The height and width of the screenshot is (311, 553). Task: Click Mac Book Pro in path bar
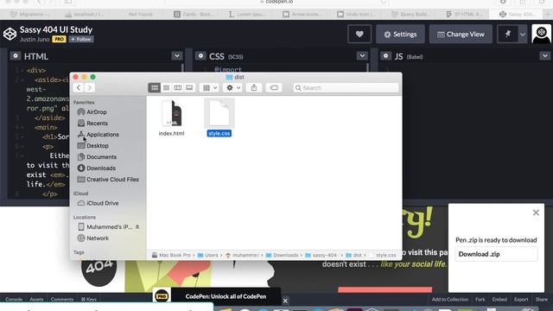[x=172, y=255]
